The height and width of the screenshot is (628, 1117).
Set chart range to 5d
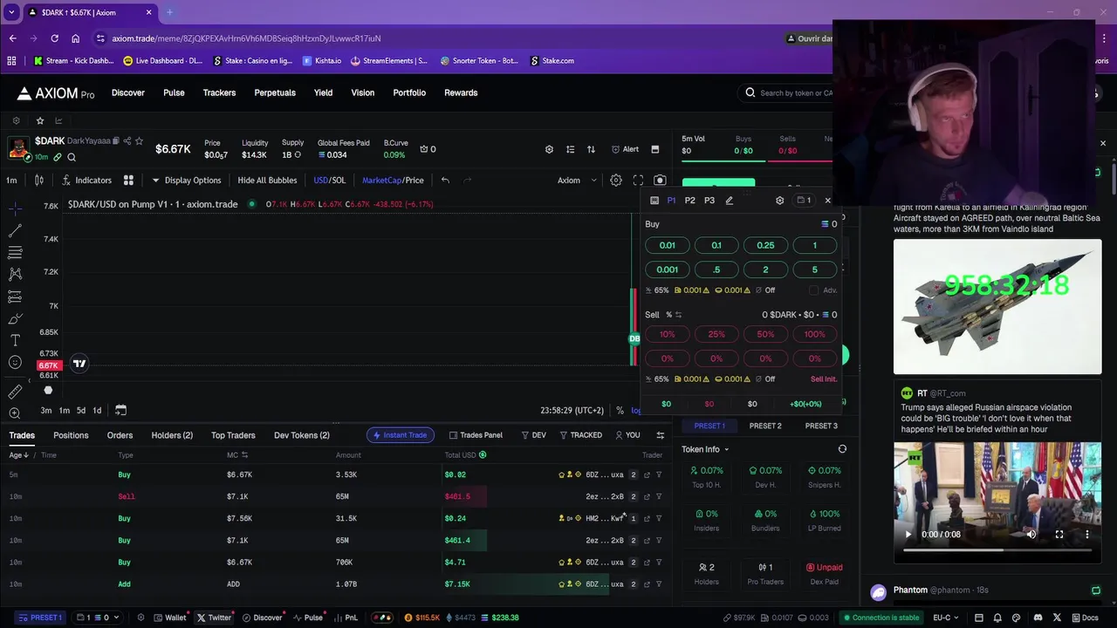(x=81, y=410)
